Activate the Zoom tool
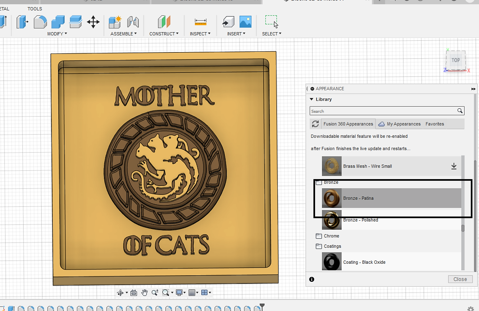This screenshot has height=311, width=479. (155, 293)
